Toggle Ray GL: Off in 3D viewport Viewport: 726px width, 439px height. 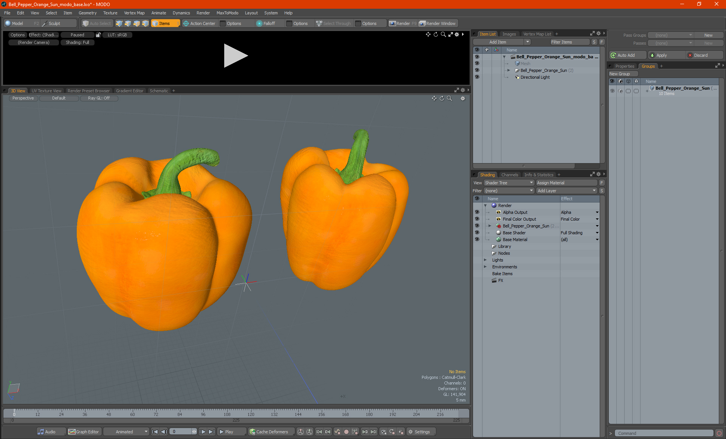(99, 98)
